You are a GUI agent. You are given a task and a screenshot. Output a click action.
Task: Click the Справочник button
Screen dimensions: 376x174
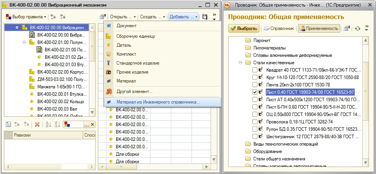(279, 28)
